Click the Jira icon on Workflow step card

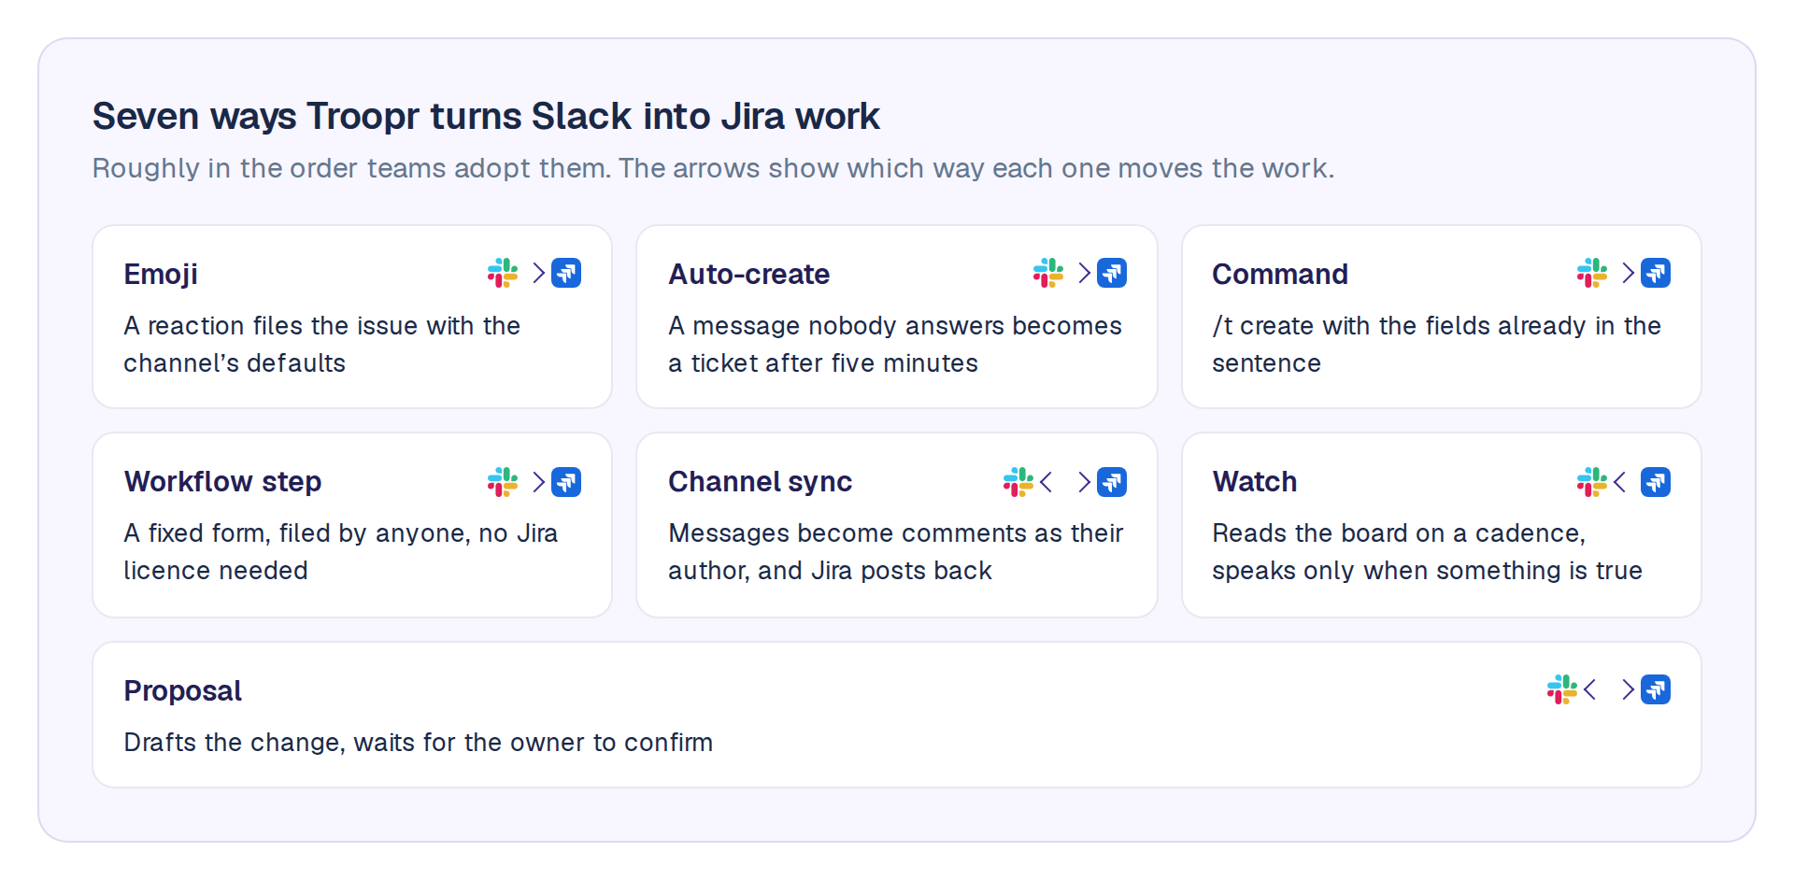coord(566,482)
